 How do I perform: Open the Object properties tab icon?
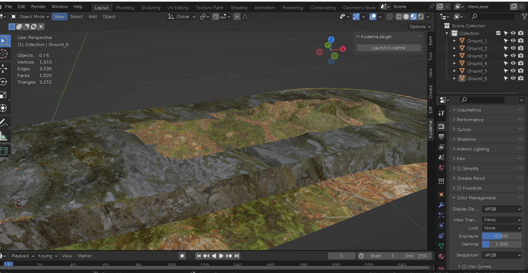coord(441,194)
